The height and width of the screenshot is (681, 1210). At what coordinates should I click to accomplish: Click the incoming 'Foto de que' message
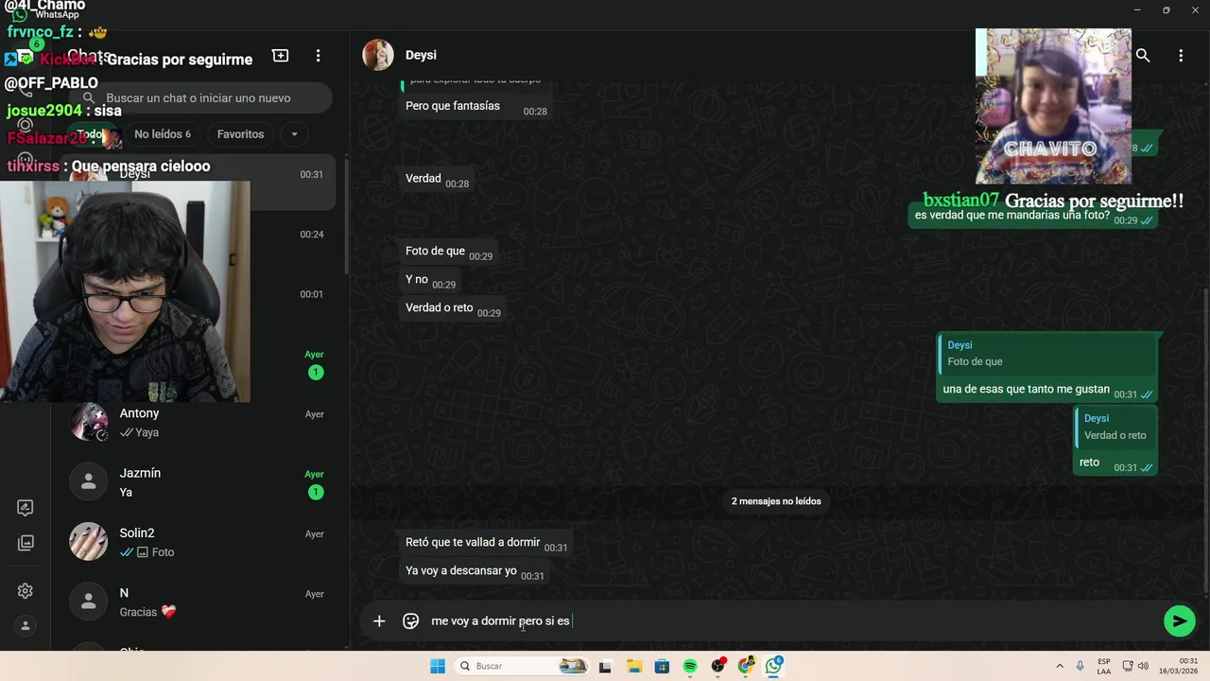point(448,252)
